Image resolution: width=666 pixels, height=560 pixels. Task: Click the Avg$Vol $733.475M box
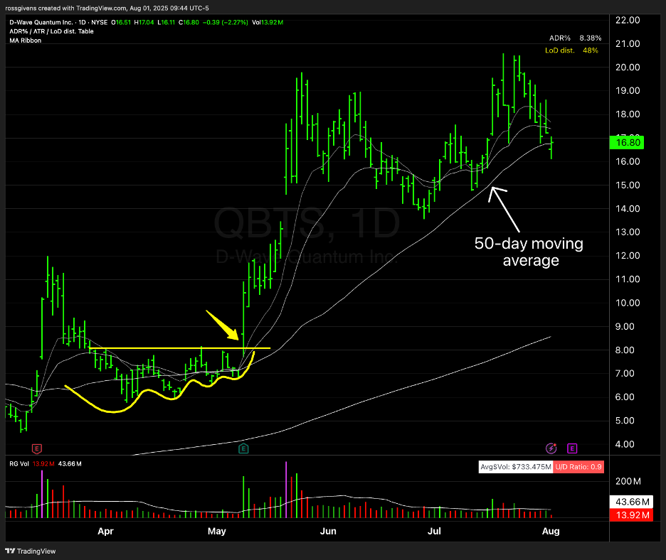(x=511, y=467)
